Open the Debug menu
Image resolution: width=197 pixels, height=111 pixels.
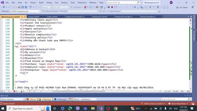tap(49, 2)
